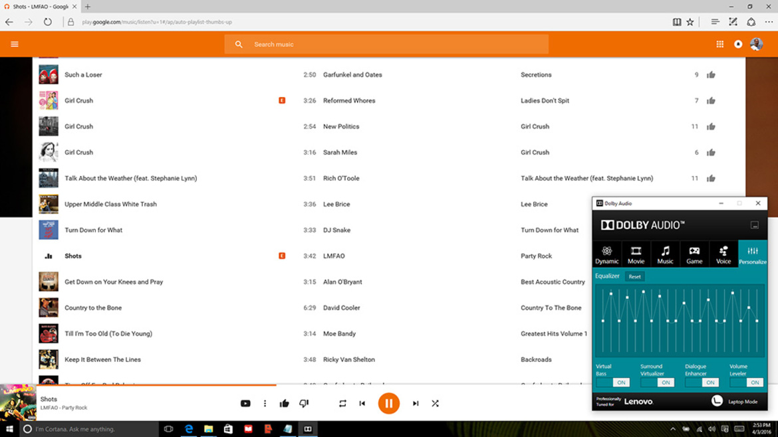Select the Personalize tab
This screenshot has height=437, width=778.
click(753, 254)
